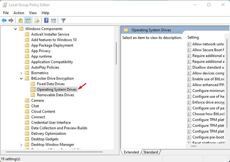230x162 pixels.
Task: Select Application Compatibility in tree
Action: tap(52, 62)
